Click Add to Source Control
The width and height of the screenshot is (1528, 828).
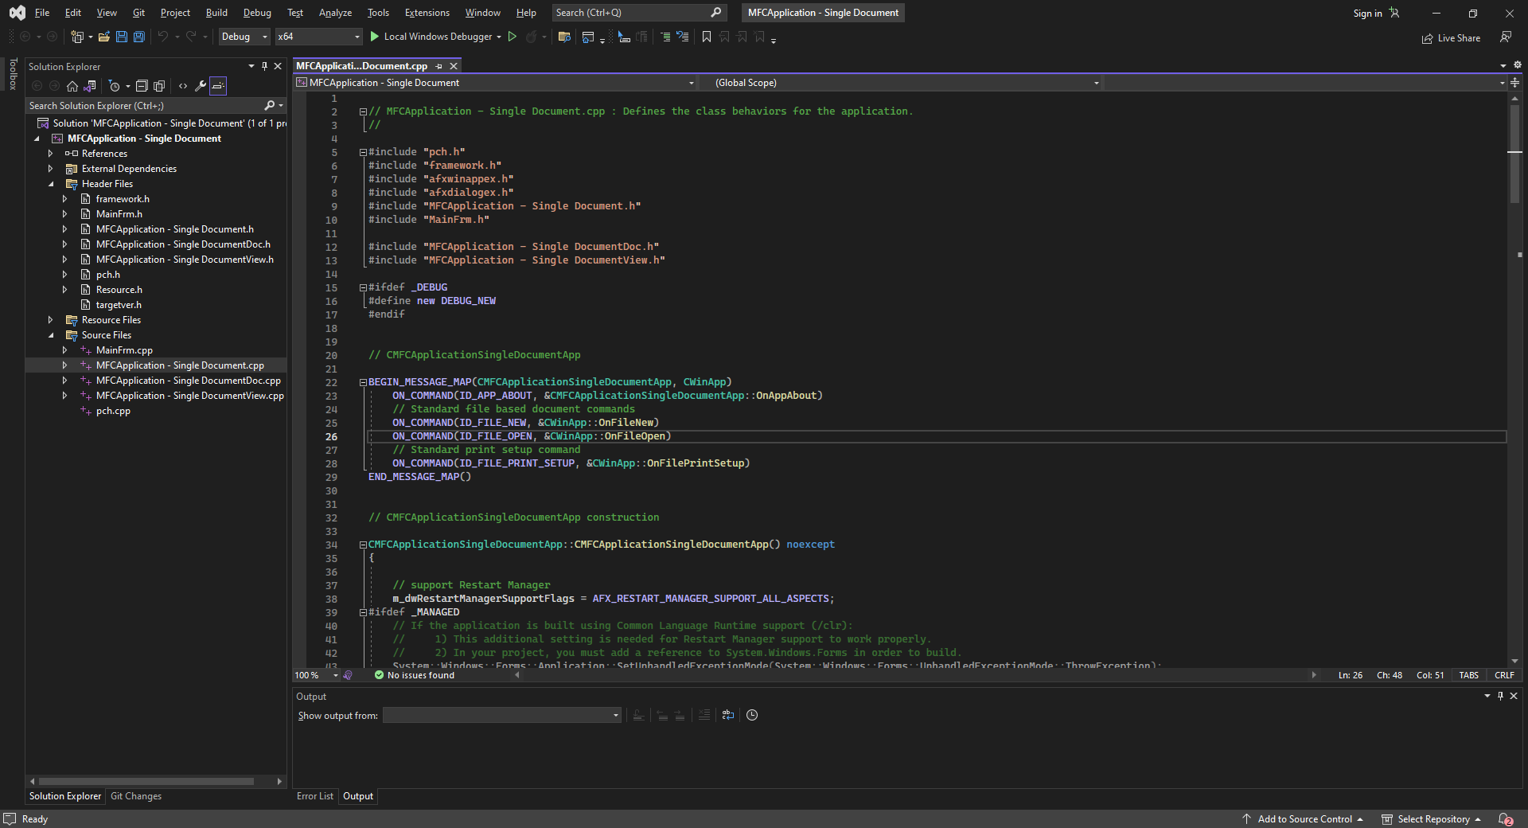point(1304,819)
